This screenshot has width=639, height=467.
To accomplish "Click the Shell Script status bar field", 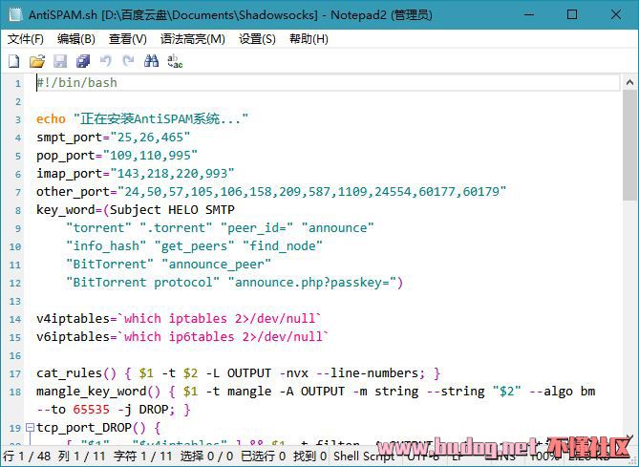I will pyautogui.click(x=365, y=456).
